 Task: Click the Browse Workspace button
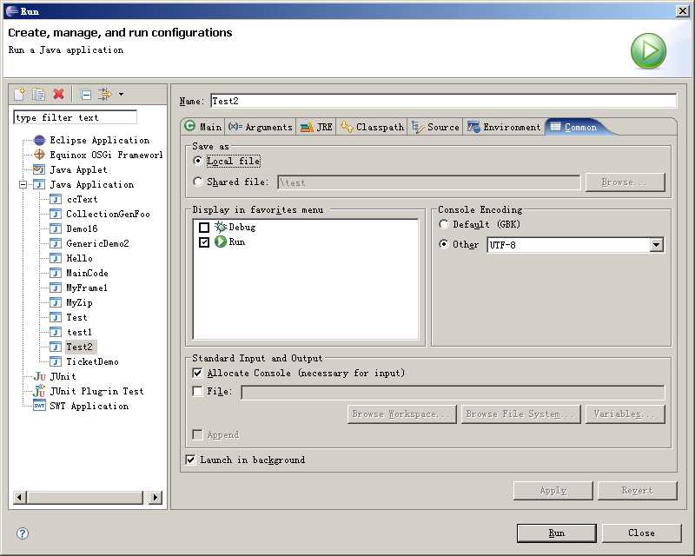click(402, 414)
